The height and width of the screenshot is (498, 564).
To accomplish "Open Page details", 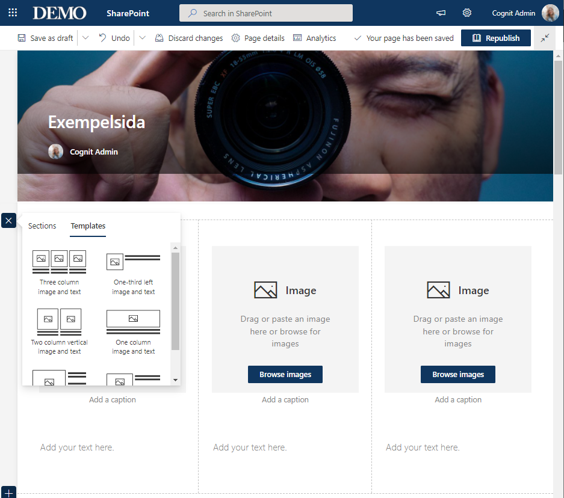I will click(x=258, y=38).
